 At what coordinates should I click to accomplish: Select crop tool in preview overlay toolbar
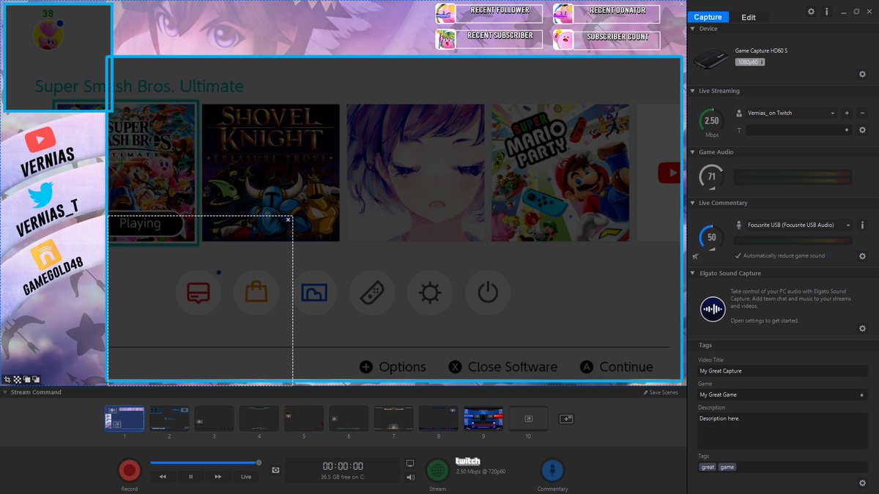pyautogui.click(x=7, y=380)
